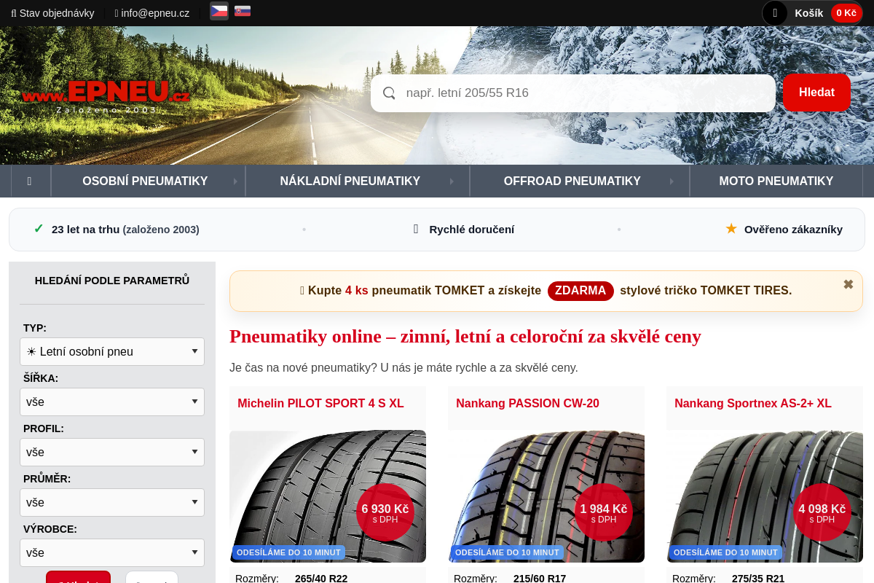Click the 265/40 R22 dimension text

(321, 579)
